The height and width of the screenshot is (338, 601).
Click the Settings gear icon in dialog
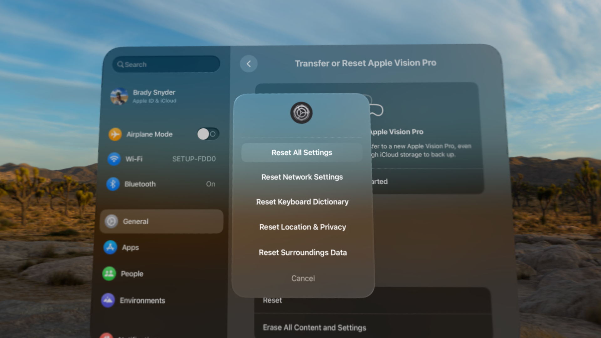point(301,113)
